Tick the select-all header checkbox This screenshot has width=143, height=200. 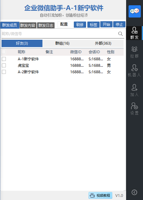[3, 52]
